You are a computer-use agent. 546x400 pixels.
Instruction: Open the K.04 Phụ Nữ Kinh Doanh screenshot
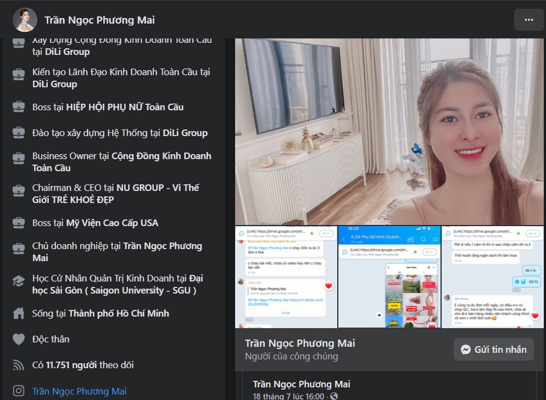click(x=389, y=277)
